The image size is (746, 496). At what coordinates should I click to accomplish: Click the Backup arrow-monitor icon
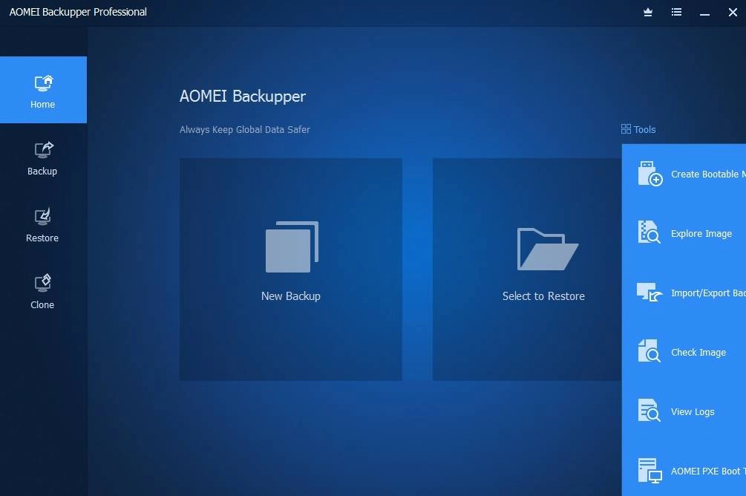point(43,149)
